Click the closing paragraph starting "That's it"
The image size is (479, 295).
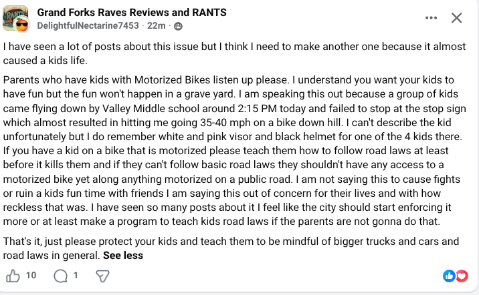231,248
